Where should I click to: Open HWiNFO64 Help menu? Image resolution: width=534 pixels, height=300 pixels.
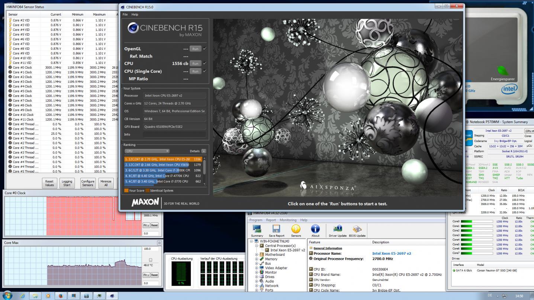coord(304,220)
